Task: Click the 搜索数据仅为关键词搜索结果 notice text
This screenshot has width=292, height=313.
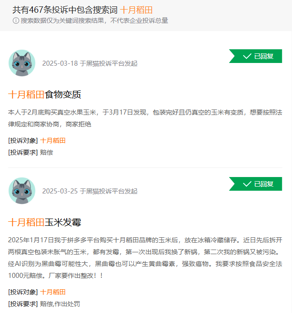Action: tap(94, 21)
